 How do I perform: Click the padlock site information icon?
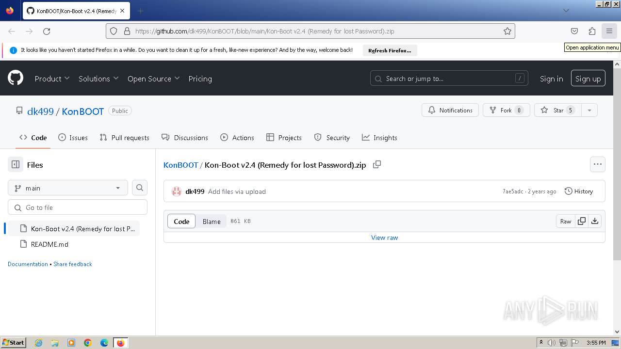coord(127,31)
